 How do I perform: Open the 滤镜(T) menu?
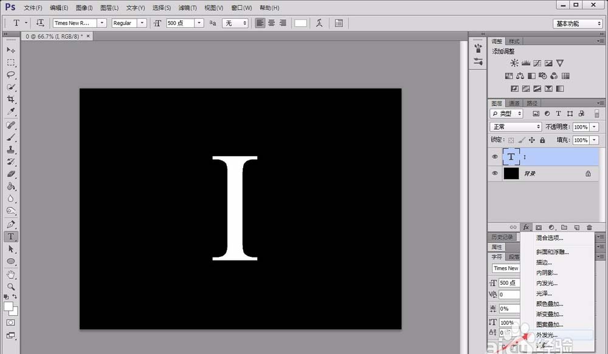click(x=188, y=8)
